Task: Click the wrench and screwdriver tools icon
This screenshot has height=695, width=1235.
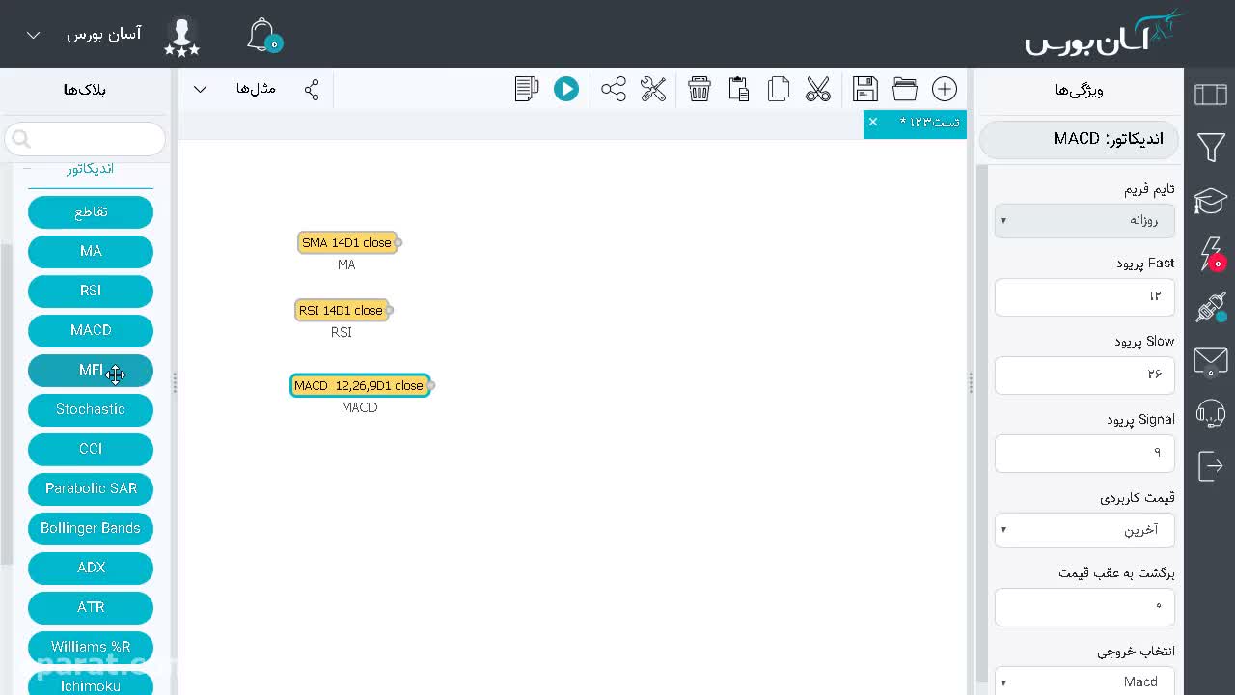Action: pyautogui.click(x=653, y=89)
